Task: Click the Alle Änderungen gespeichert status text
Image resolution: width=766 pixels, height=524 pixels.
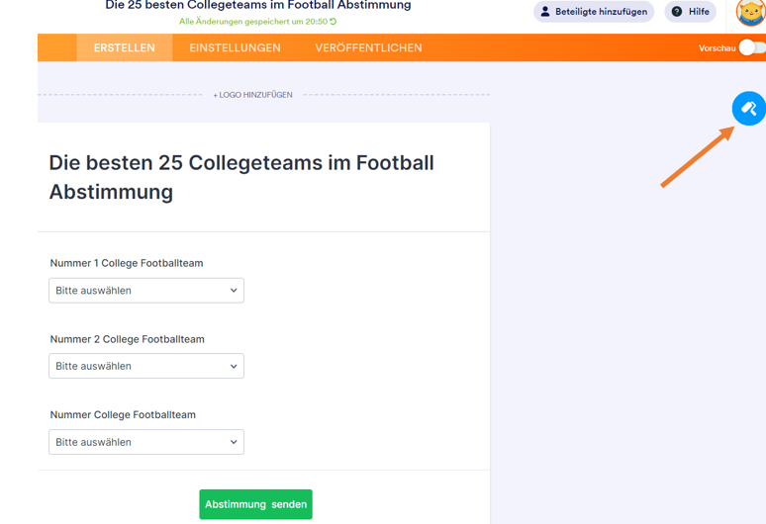Action: pyautogui.click(x=252, y=22)
